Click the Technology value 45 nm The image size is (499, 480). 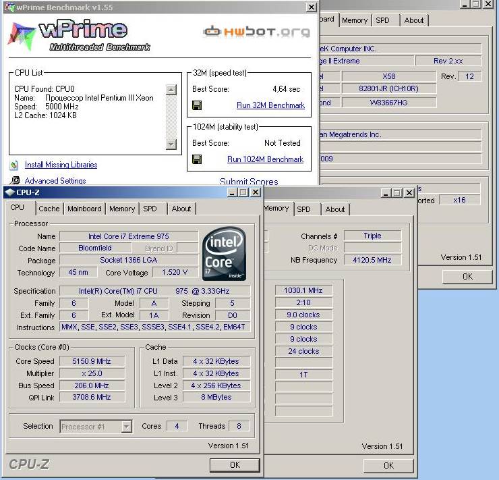click(x=78, y=272)
